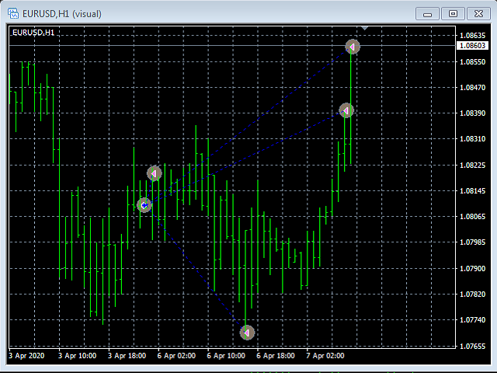Close the EURUSD,H1 visual chart window
497x373 pixels.
coord(478,14)
